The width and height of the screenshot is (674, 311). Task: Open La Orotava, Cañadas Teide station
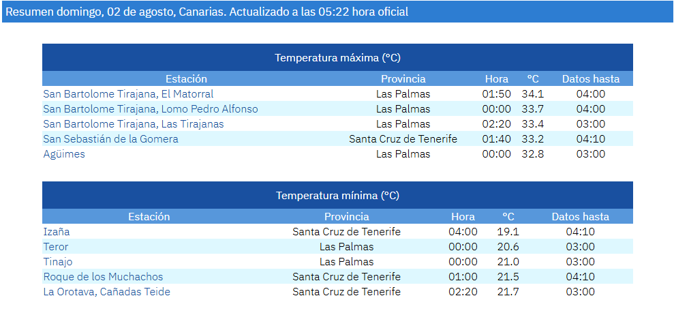coord(106,292)
